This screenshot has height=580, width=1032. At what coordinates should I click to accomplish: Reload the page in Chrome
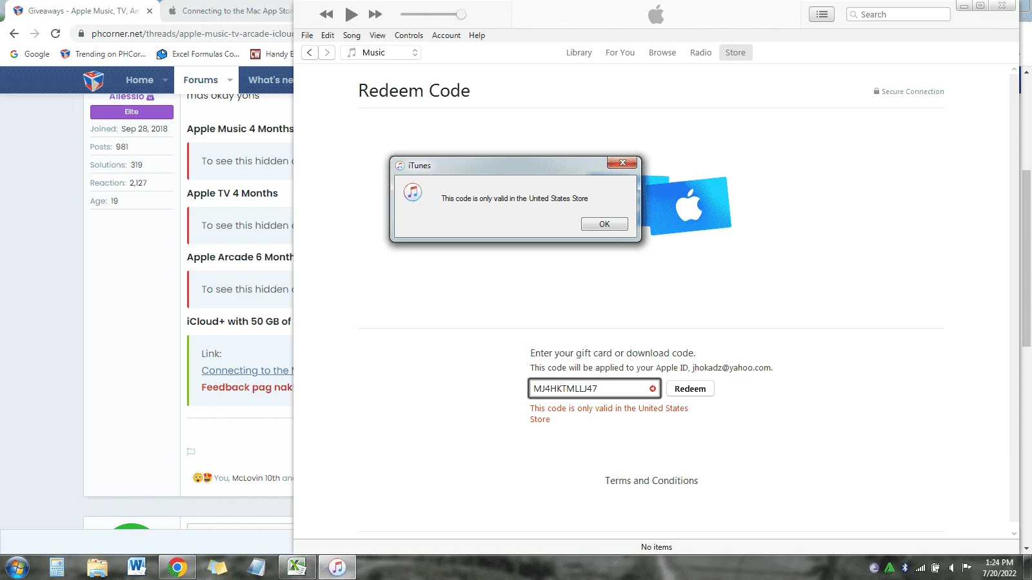[x=56, y=34]
